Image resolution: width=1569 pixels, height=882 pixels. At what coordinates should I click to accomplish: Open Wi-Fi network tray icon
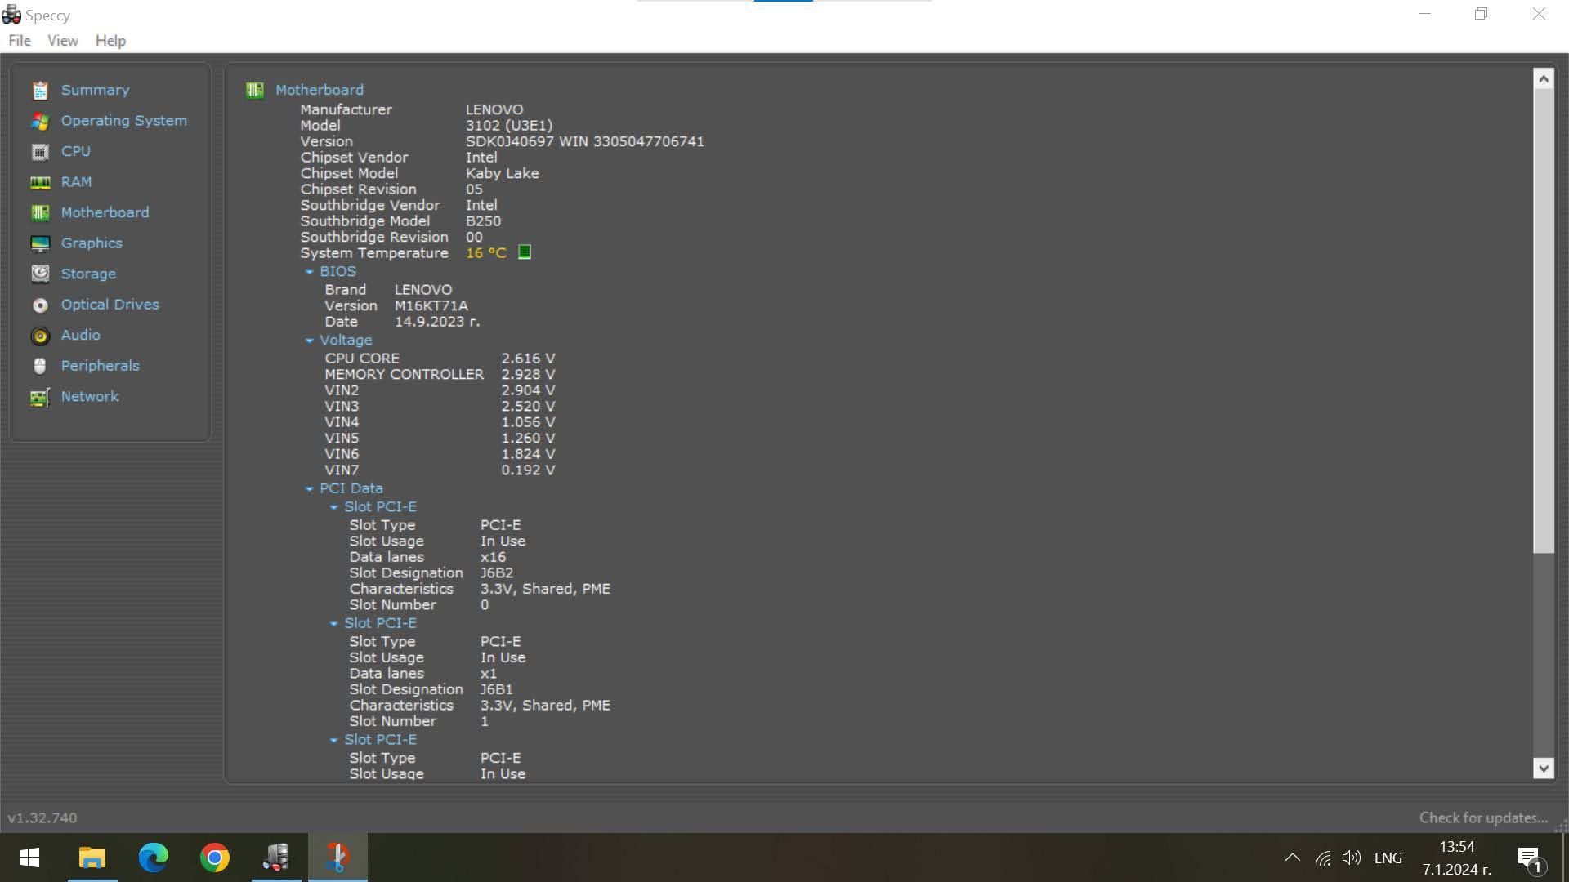[1323, 857]
